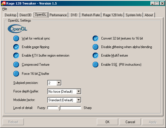Screen dimensions: 166x128
Task: Switch to the System Info tab
Action: pos(134,15)
